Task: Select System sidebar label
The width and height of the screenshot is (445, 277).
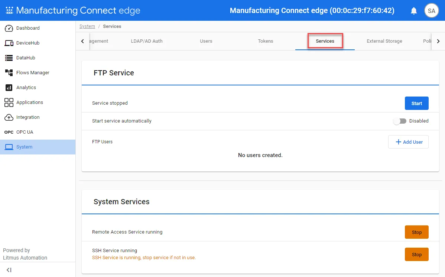Action: [x=24, y=147]
